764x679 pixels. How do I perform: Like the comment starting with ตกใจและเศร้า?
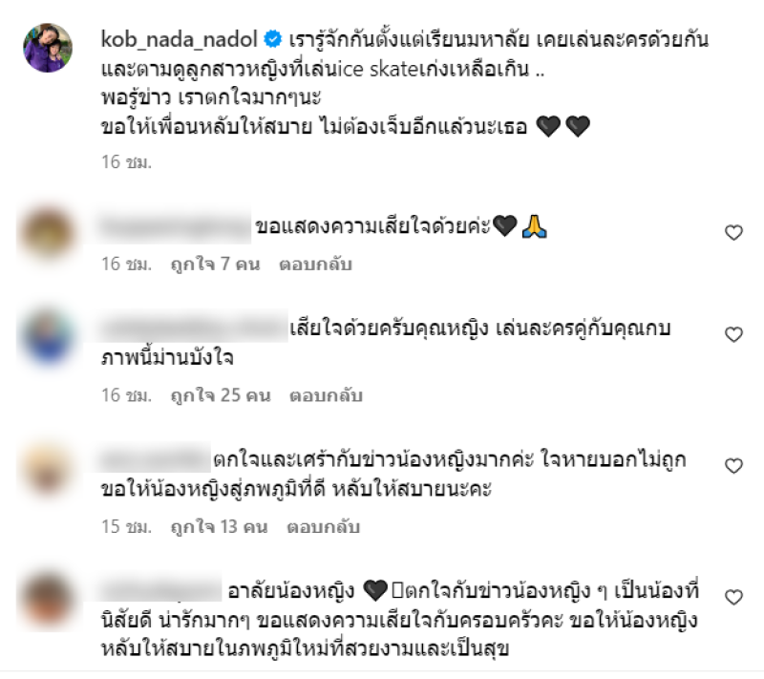pos(733,466)
